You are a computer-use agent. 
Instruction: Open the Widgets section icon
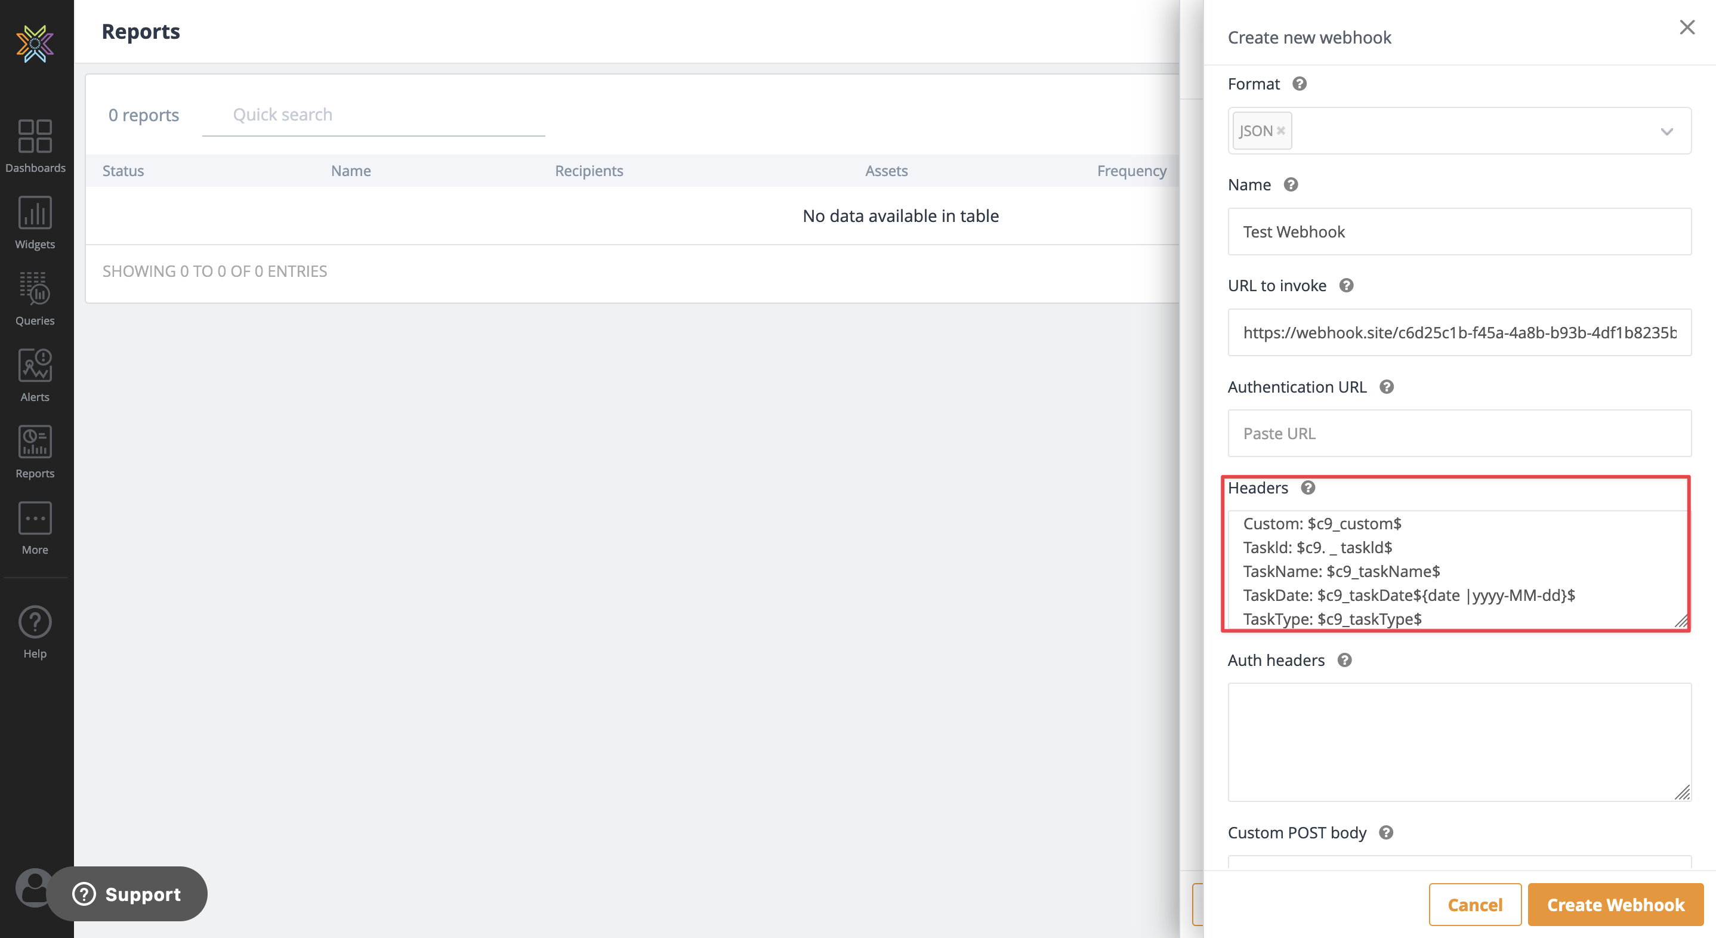[35, 222]
